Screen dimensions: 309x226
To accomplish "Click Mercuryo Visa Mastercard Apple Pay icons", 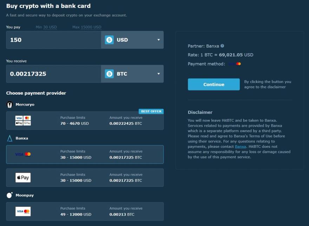I will click(23, 121).
